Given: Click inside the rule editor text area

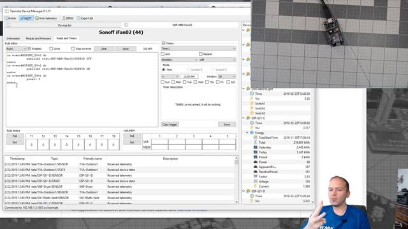Looking at the screenshot, I should pos(82,90).
